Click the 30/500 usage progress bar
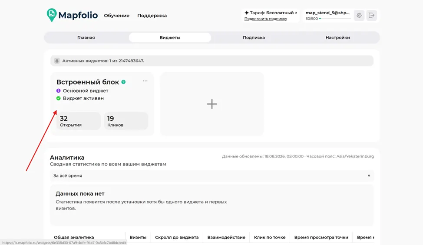 [x=335, y=19]
